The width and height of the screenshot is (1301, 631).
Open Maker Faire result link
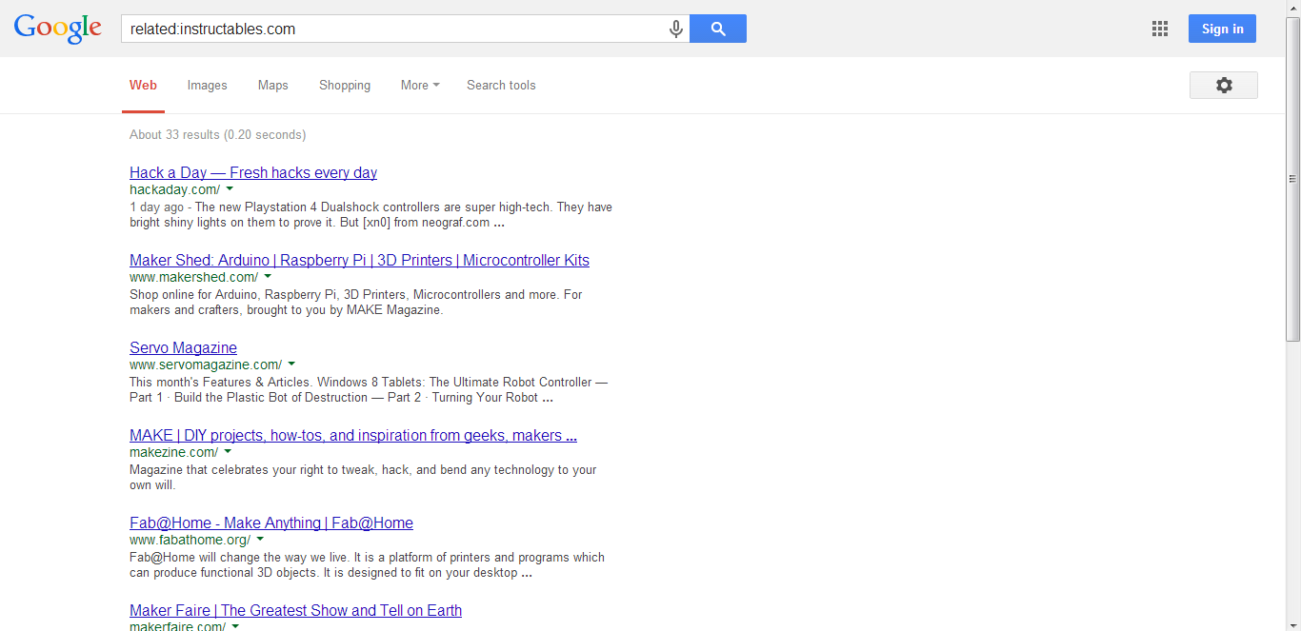point(295,610)
